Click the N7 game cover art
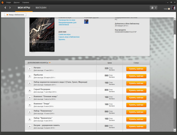 point(42,34)
